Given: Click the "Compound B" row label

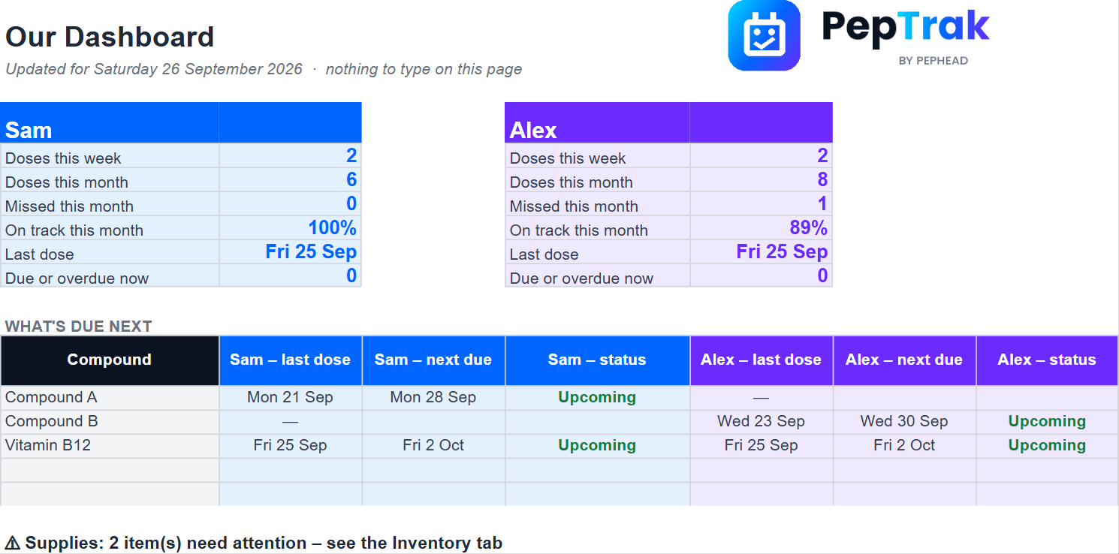Looking at the screenshot, I should 51,422.
